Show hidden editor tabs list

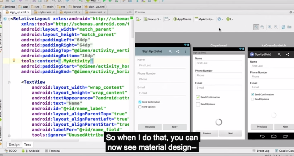tap(130, 12)
